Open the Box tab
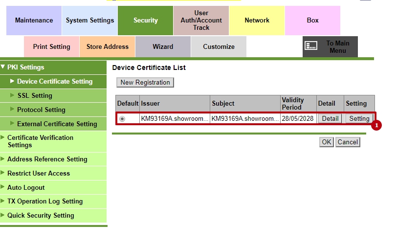The image size is (419, 247). tap(312, 21)
